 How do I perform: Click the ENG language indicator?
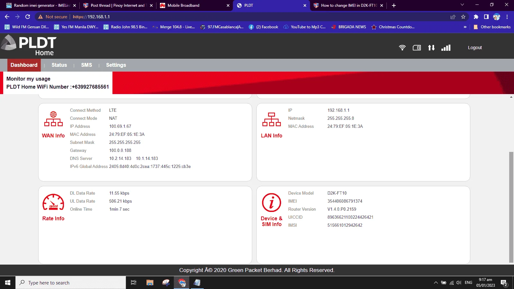468,283
